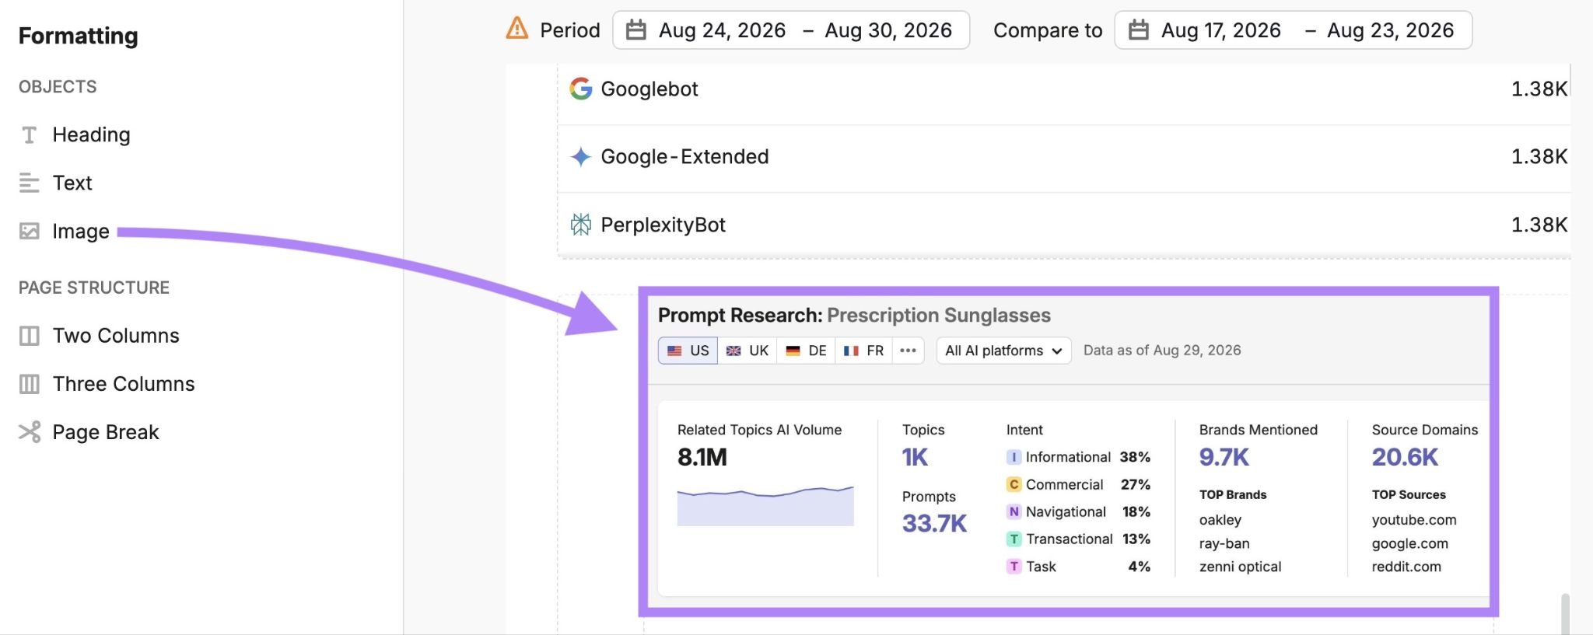Click the Commercial intent C badge
The image size is (1593, 635).
(x=1014, y=484)
